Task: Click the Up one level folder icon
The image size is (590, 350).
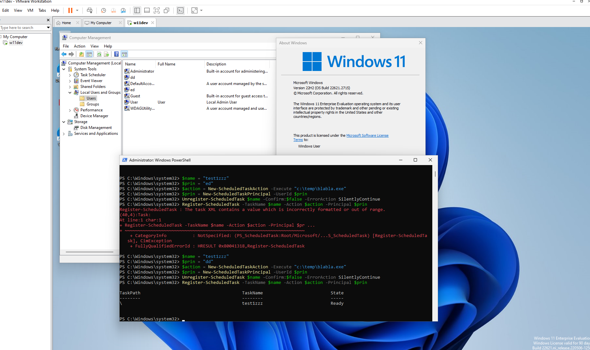Action: pos(81,54)
